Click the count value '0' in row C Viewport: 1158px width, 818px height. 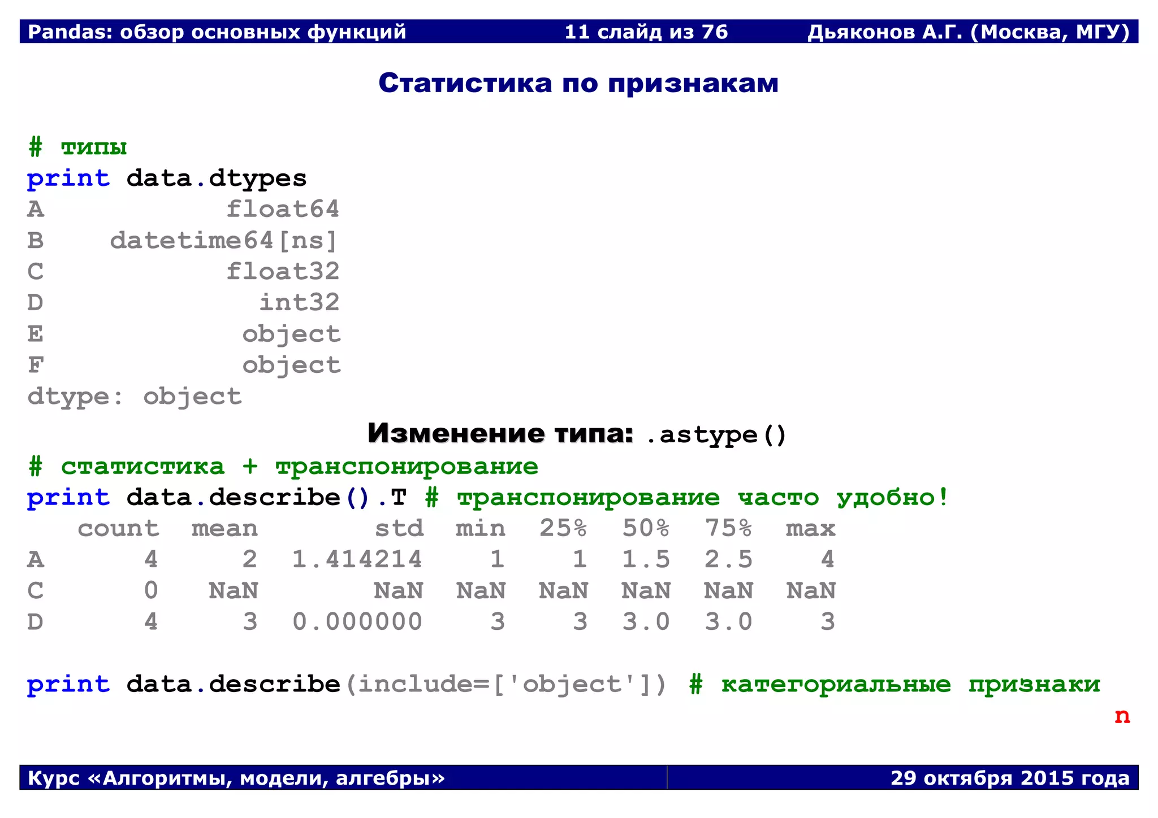click(x=150, y=590)
